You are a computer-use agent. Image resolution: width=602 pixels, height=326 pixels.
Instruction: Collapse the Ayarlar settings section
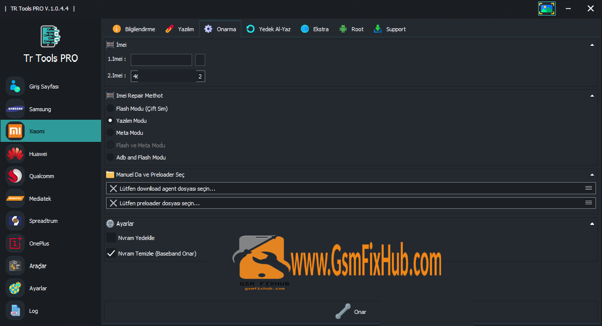(592, 223)
